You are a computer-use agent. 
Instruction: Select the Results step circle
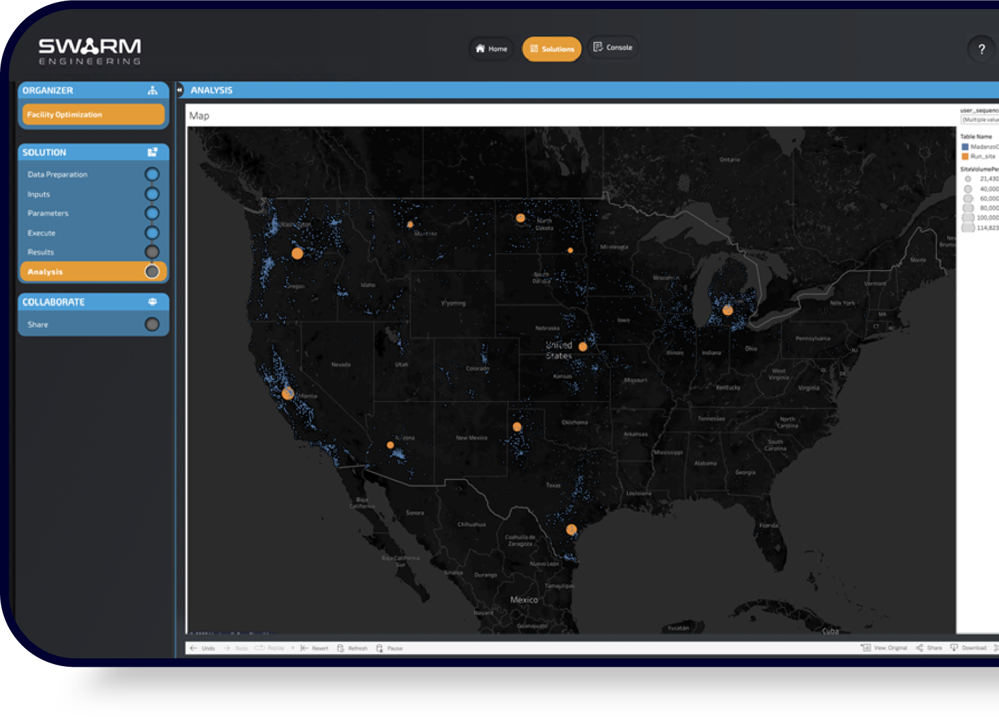pos(152,252)
